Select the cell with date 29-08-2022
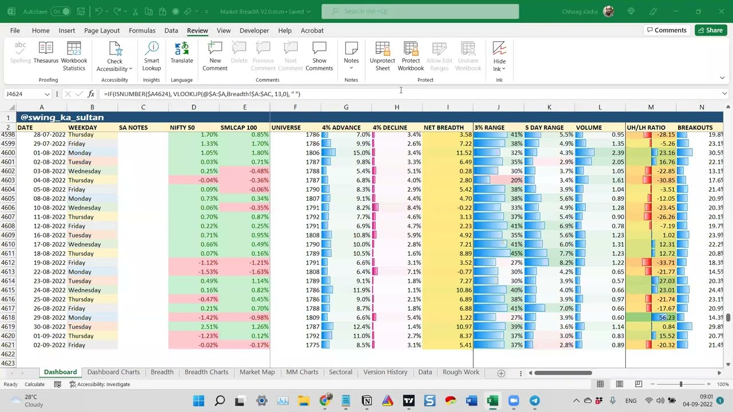The image size is (733, 412). tap(42, 318)
